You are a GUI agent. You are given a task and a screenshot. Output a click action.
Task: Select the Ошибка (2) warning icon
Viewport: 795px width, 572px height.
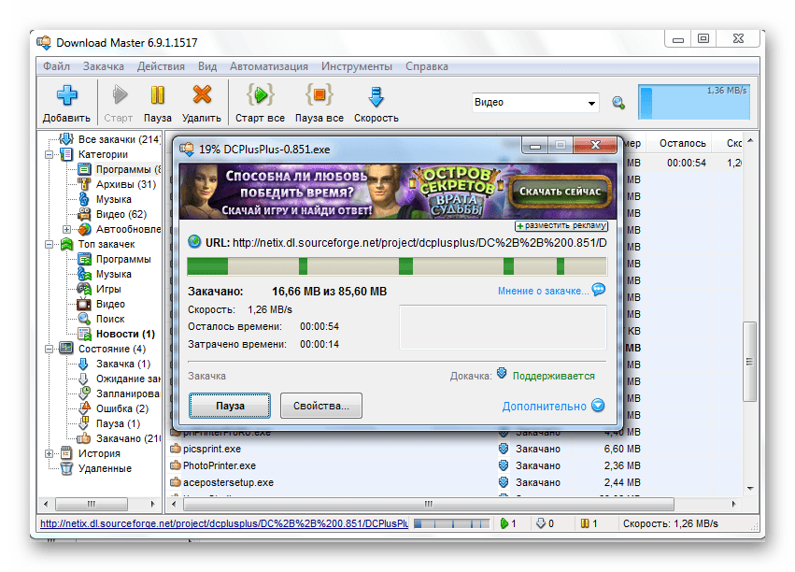84,408
